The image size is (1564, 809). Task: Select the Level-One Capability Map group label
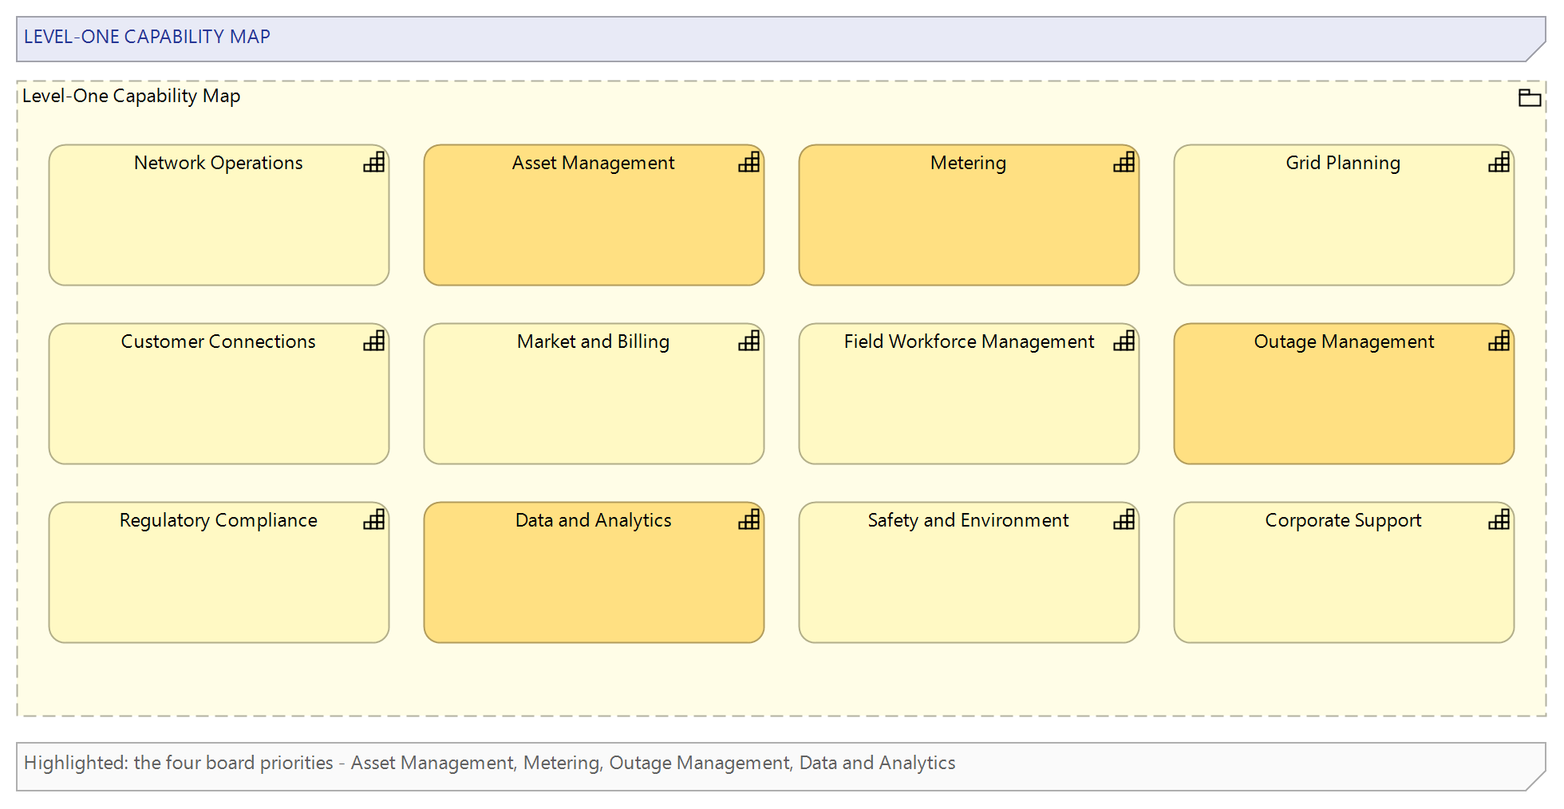tap(131, 96)
